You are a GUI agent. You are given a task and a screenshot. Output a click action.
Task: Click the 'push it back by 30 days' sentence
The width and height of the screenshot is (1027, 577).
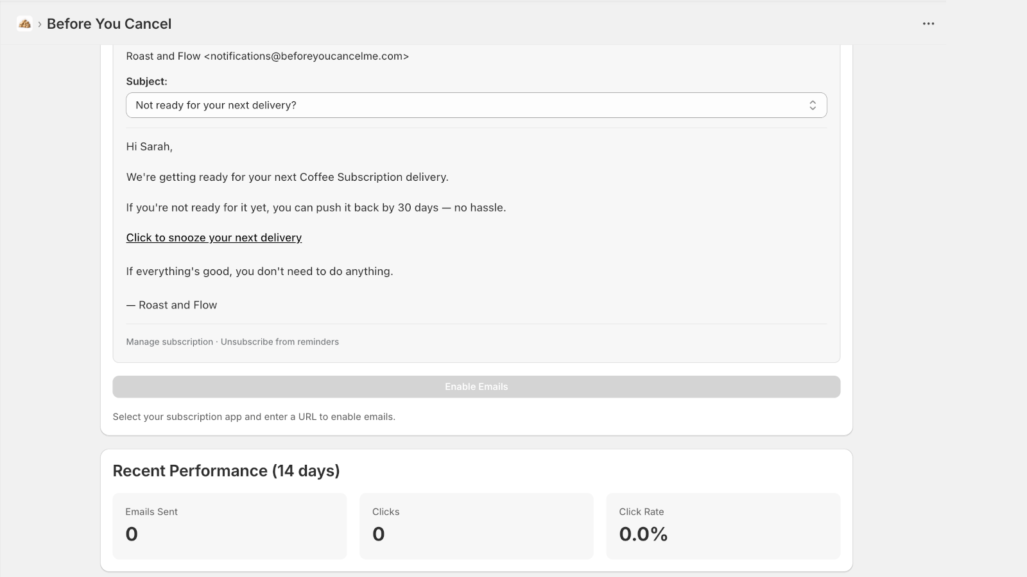coord(316,208)
